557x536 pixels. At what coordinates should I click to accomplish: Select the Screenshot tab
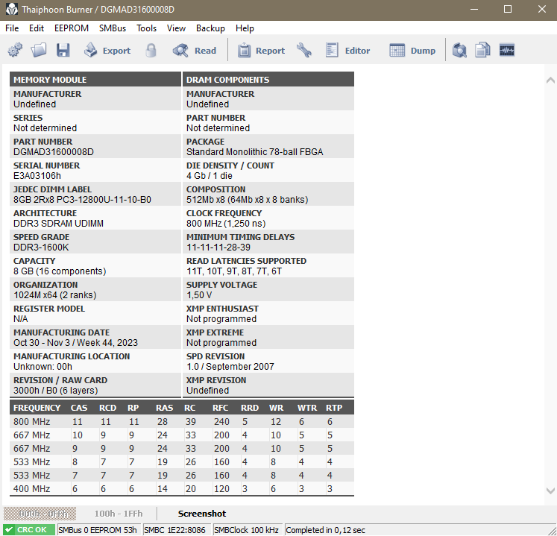(x=202, y=514)
